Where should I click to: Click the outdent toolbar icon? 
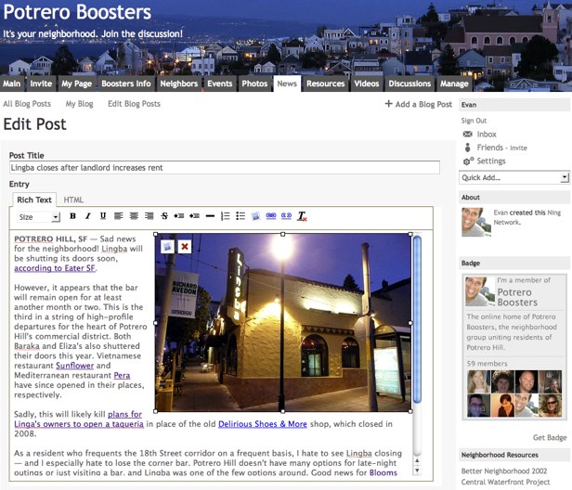[x=194, y=216]
